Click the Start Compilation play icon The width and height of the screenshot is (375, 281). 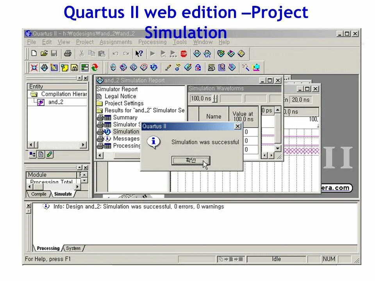click(152, 53)
